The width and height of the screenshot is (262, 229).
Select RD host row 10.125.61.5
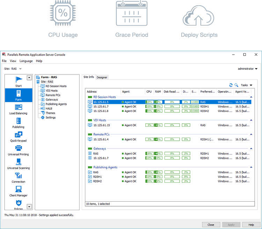click(x=169, y=102)
